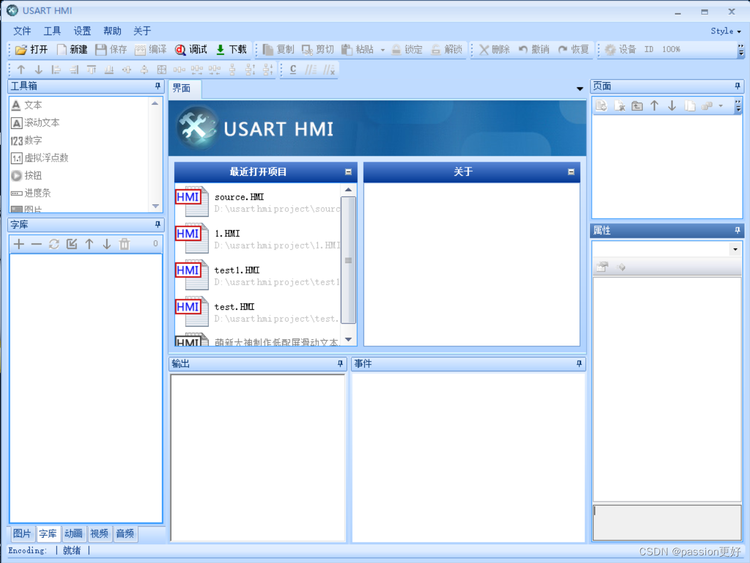The image size is (750, 563).
Task: Click the underlined C icon in second toolbar
Action: 293,70
